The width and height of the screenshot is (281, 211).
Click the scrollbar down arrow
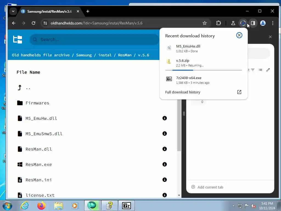point(179,195)
